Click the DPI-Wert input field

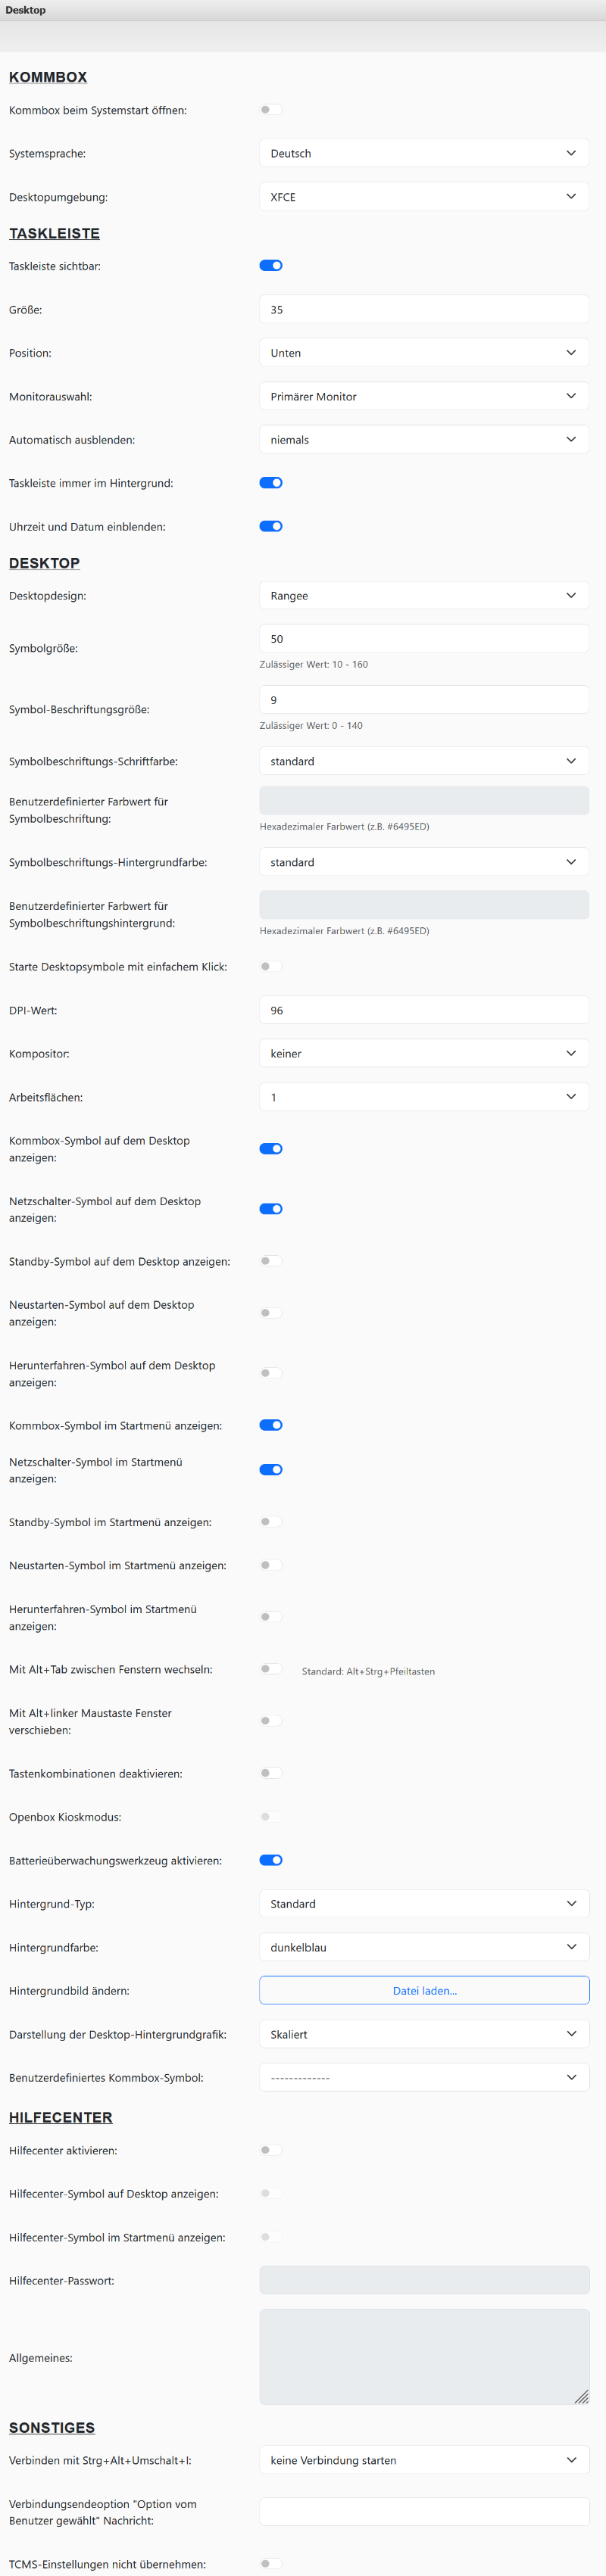point(423,1010)
